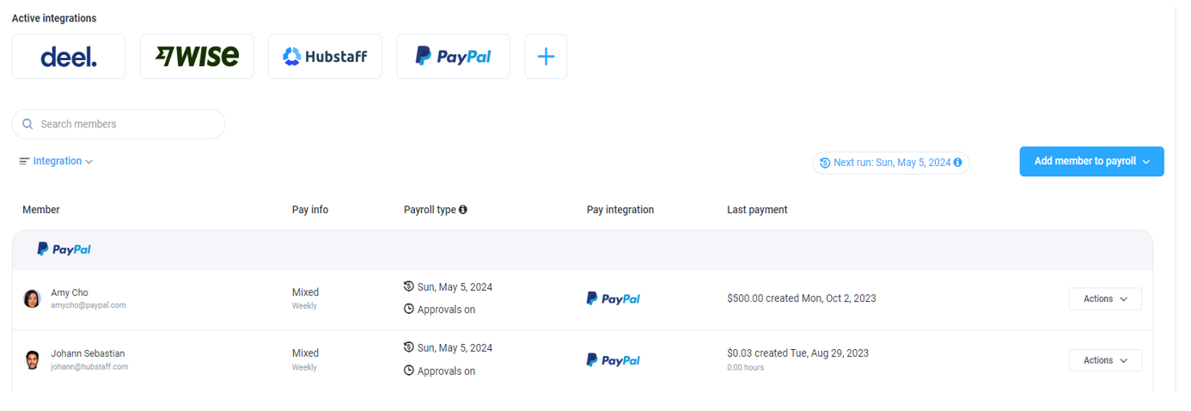
Task: Click the Member column header
Action: [x=41, y=210]
